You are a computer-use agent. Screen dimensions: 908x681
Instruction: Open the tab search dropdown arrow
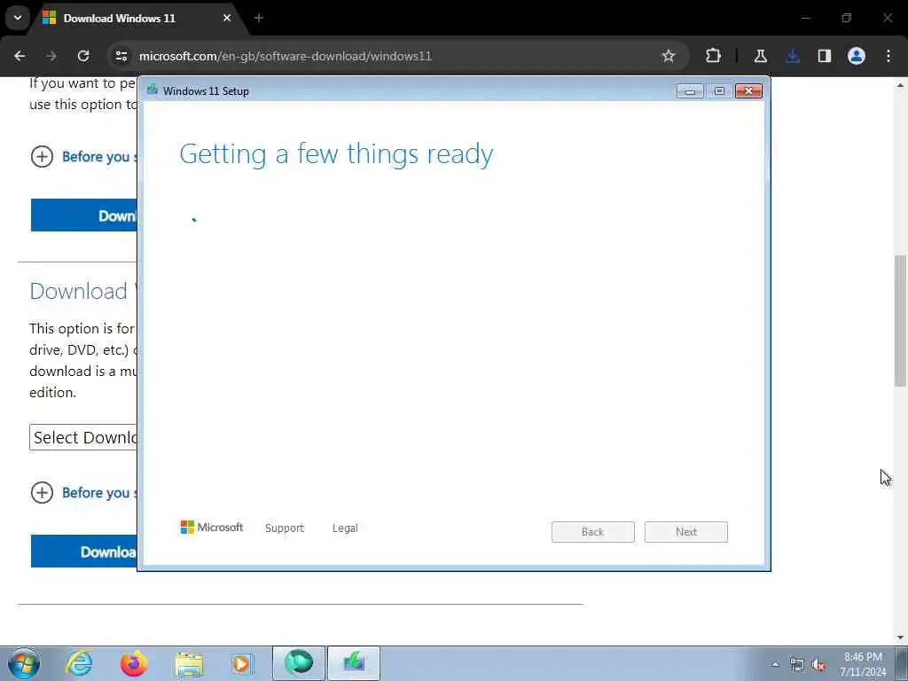(x=18, y=18)
